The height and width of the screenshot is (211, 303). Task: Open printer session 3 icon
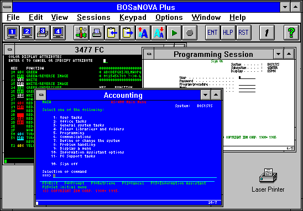(43, 33)
